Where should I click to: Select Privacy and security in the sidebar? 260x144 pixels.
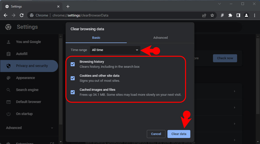coord(29,66)
